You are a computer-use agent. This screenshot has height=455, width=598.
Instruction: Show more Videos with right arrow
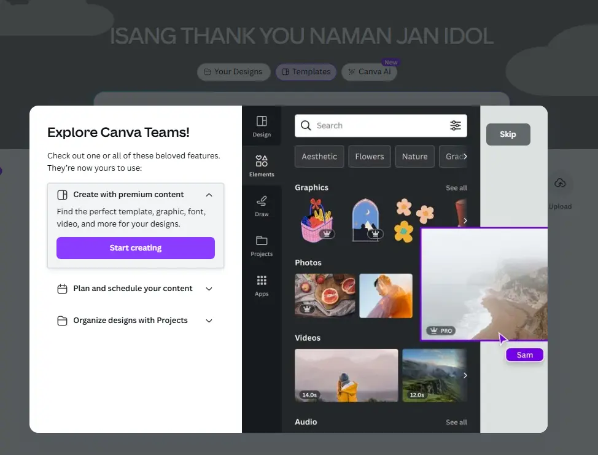click(465, 375)
